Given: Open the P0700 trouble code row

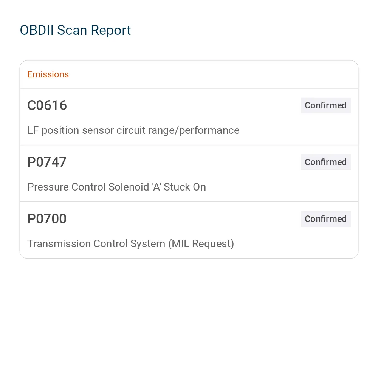Looking at the screenshot, I should (x=189, y=230).
